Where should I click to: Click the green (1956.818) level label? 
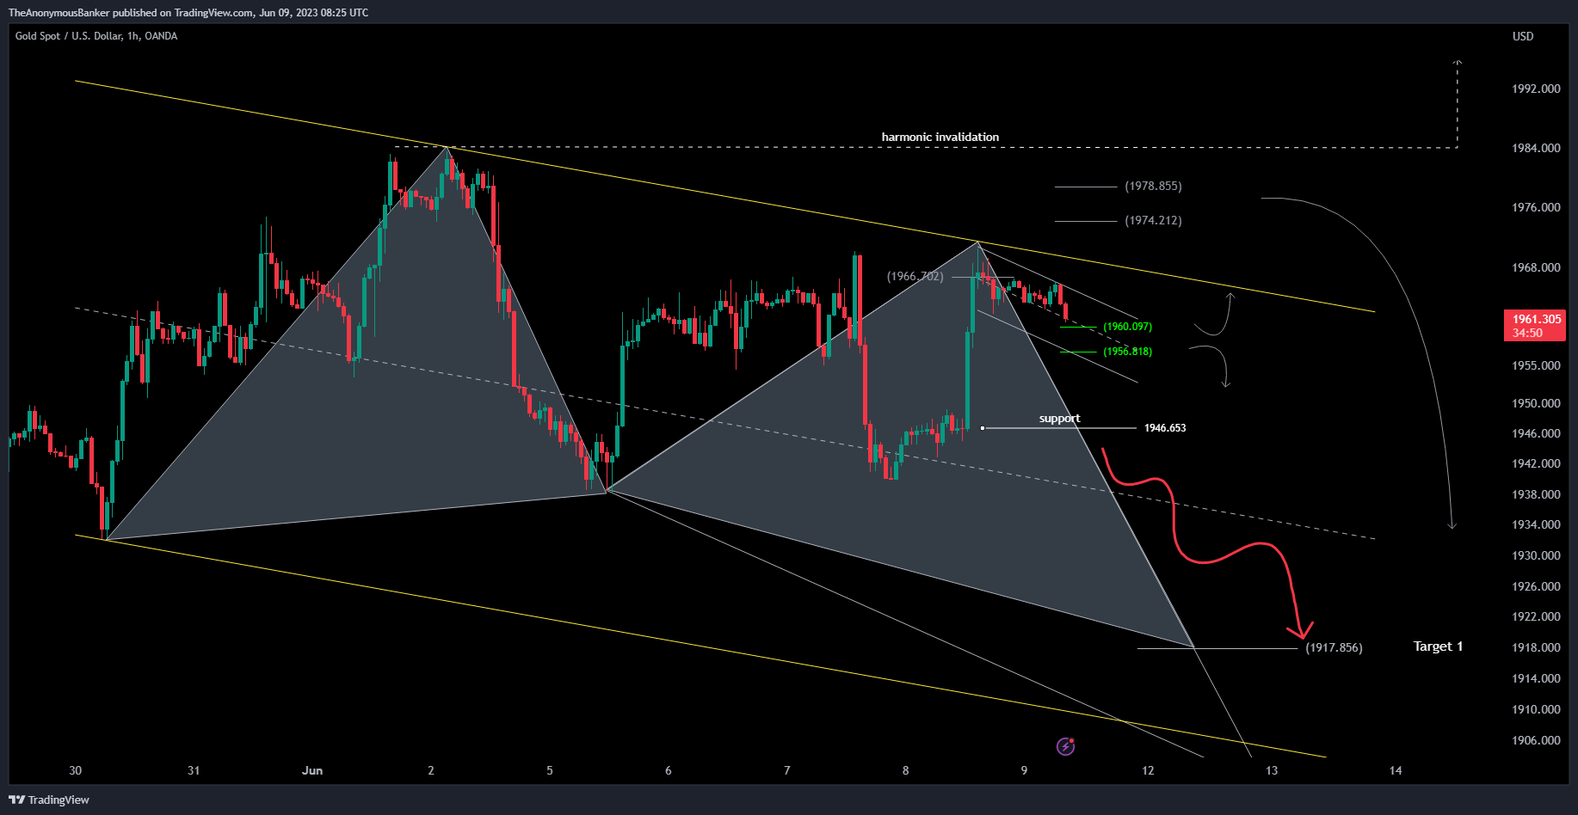(1127, 352)
